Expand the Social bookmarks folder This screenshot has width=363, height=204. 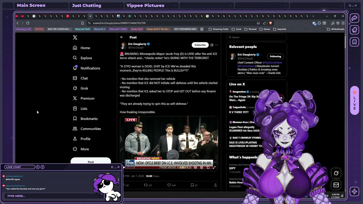237,29
